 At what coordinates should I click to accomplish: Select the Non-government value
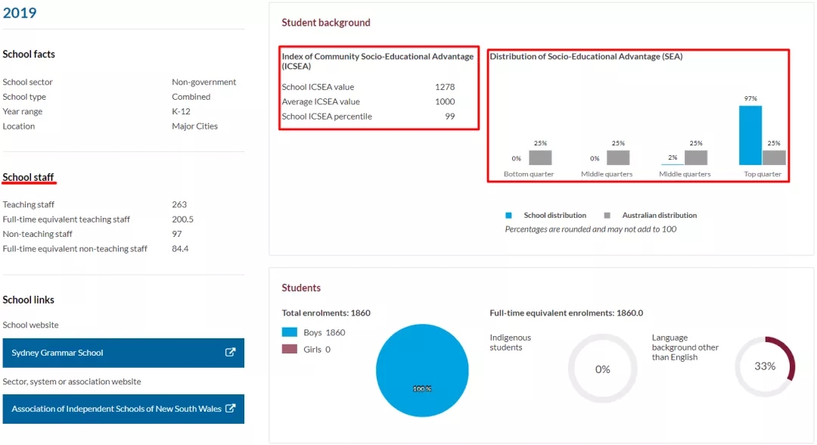203,82
